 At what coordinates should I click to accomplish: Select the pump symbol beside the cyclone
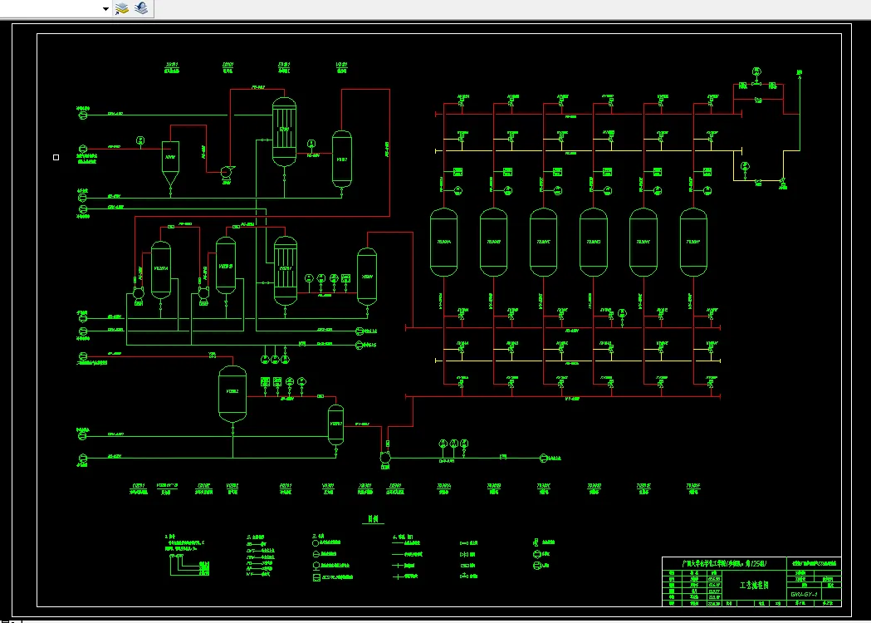click(227, 172)
